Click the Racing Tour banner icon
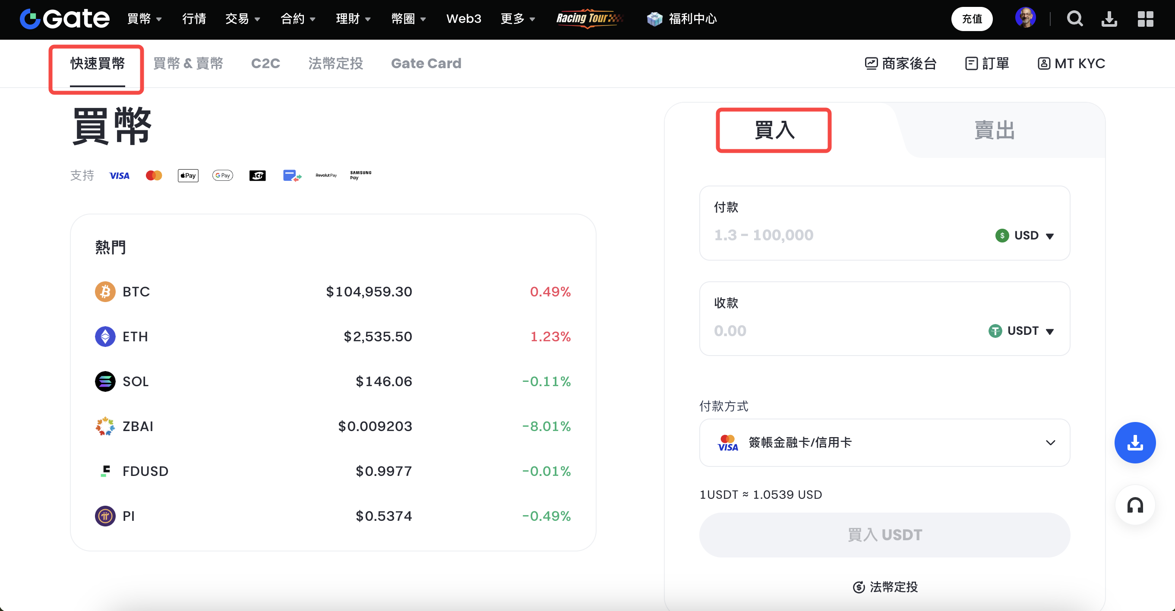The height and width of the screenshot is (611, 1175). [589, 19]
